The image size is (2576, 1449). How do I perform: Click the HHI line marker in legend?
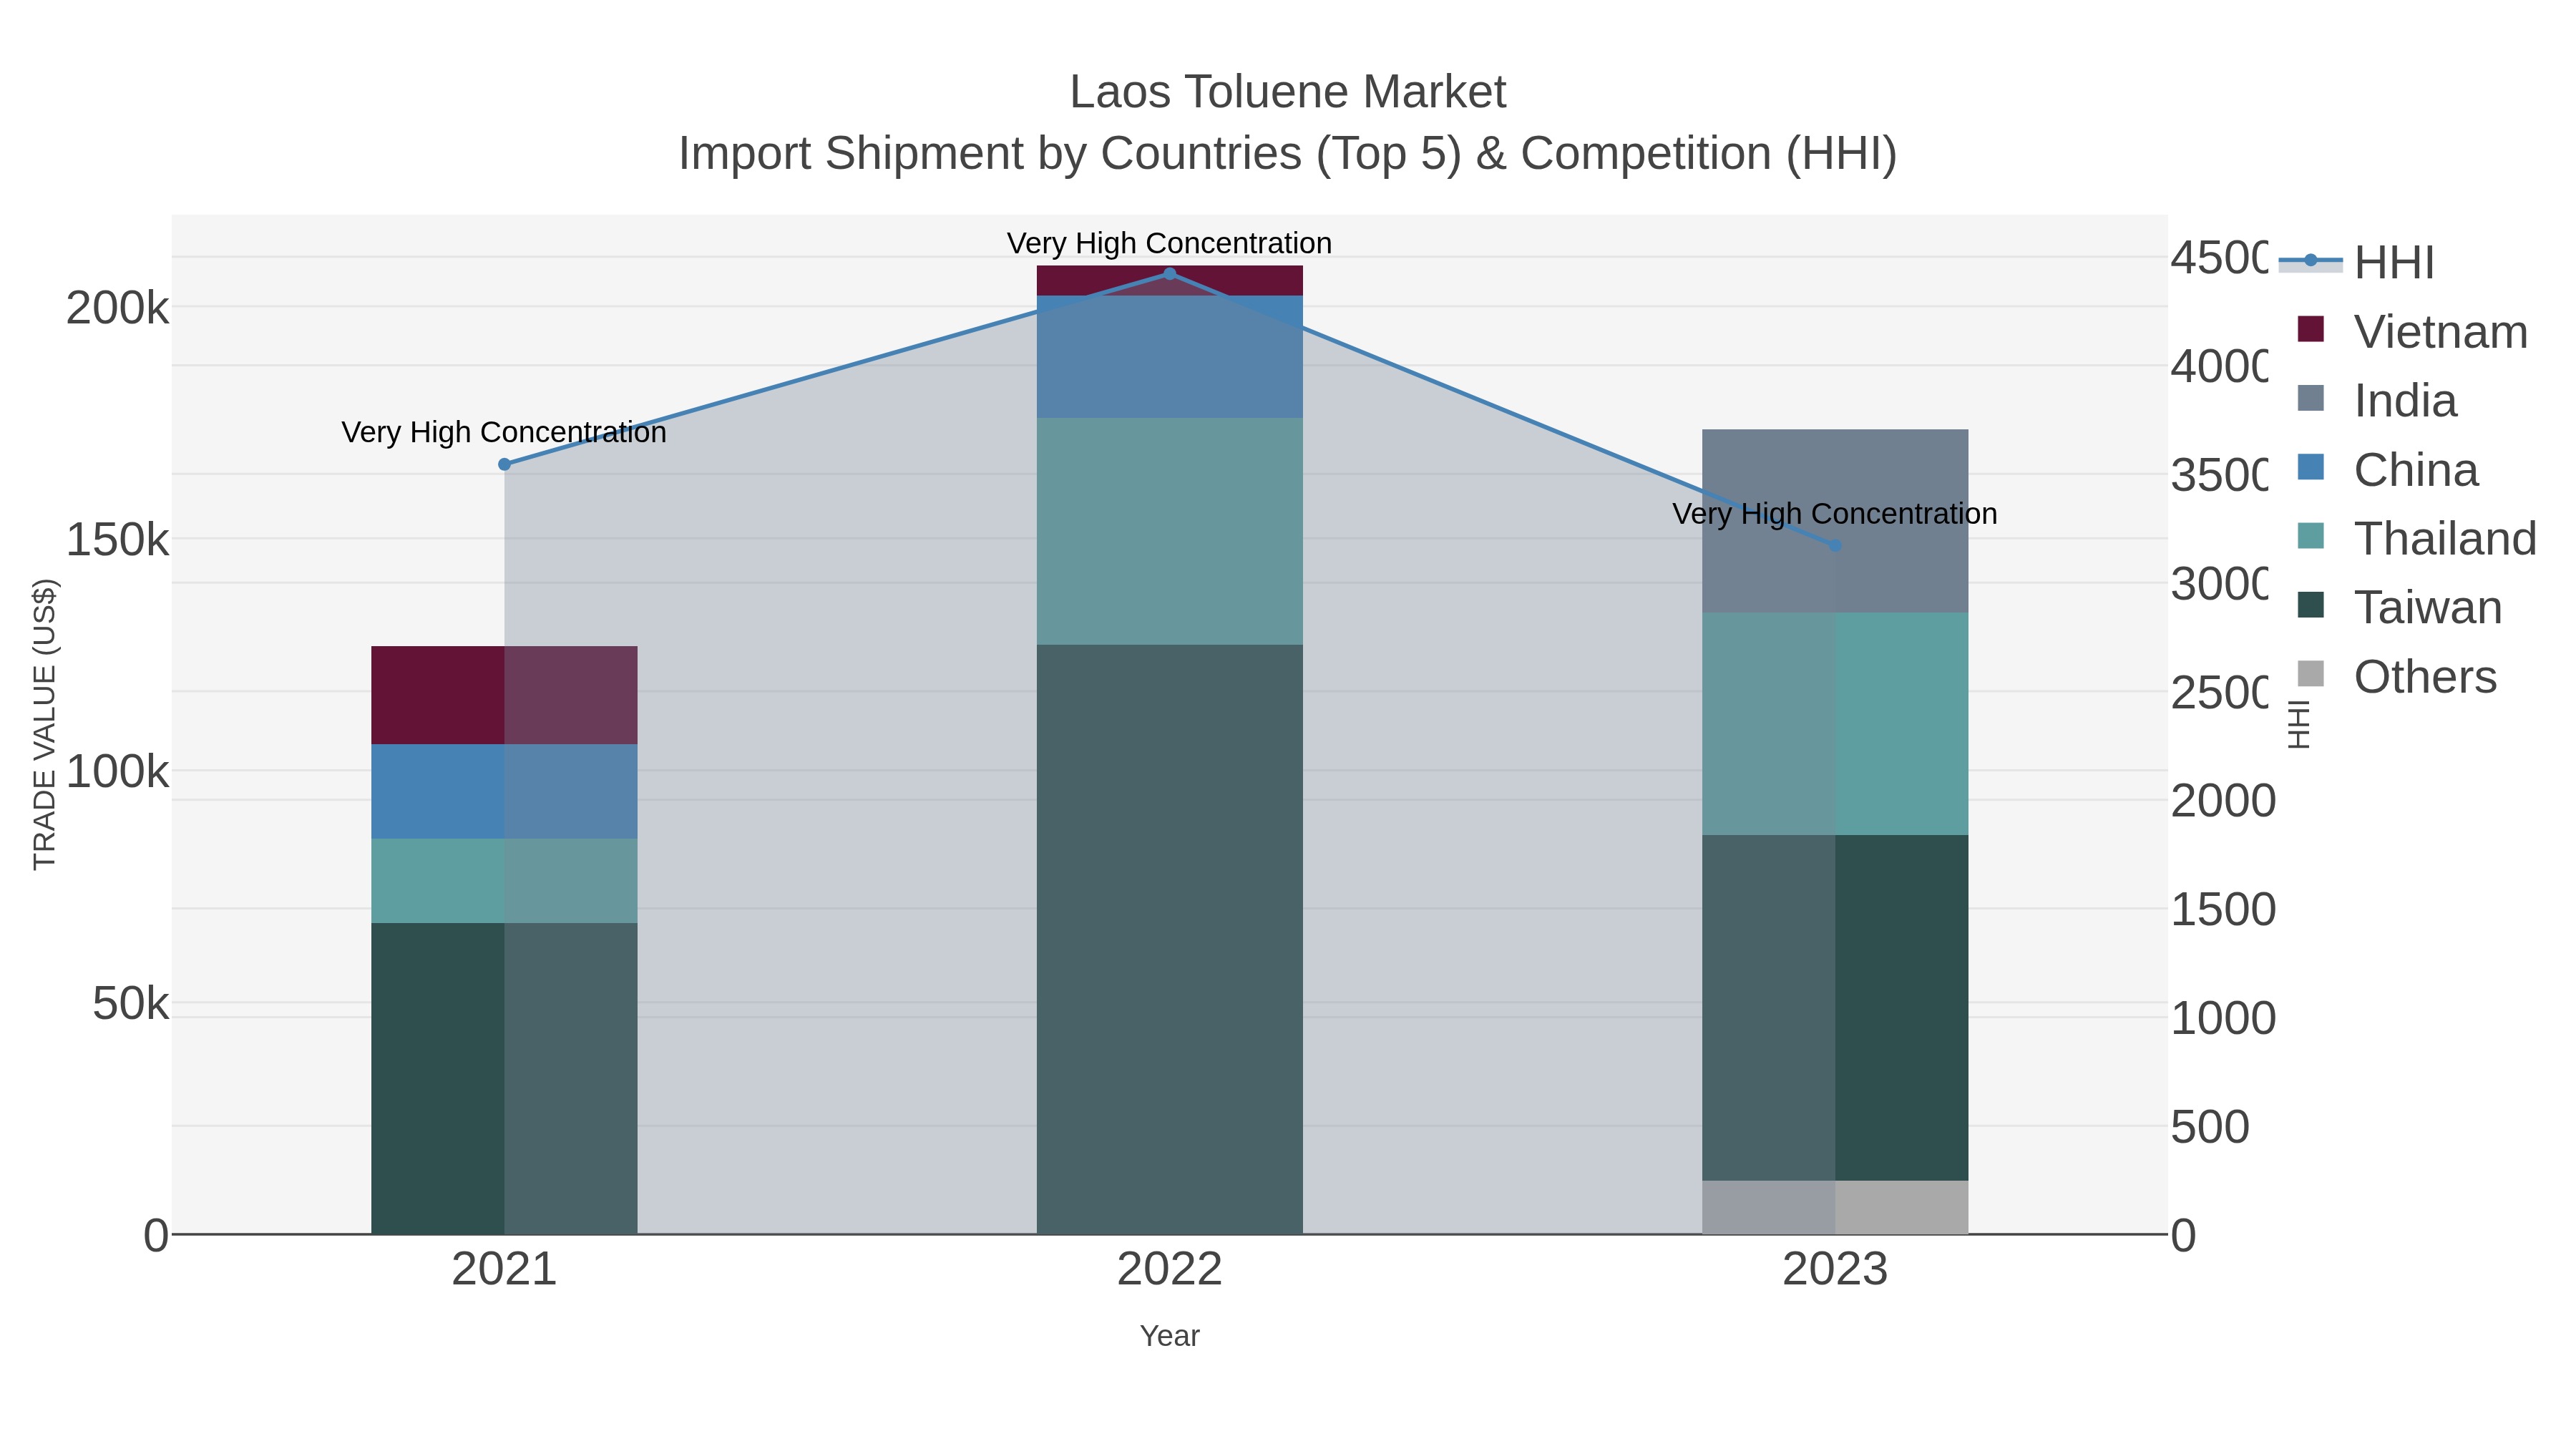coord(2311,260)
